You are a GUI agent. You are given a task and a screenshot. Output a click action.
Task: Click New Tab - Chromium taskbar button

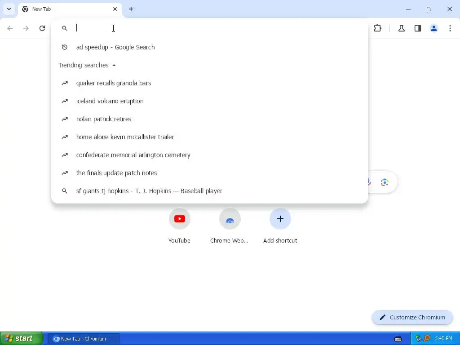tap(83, 339)
